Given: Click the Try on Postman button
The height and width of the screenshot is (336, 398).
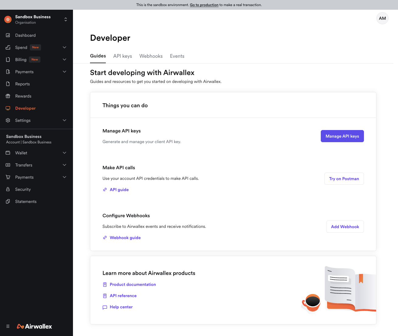Looking at the screenshot, I should (344, 179).
